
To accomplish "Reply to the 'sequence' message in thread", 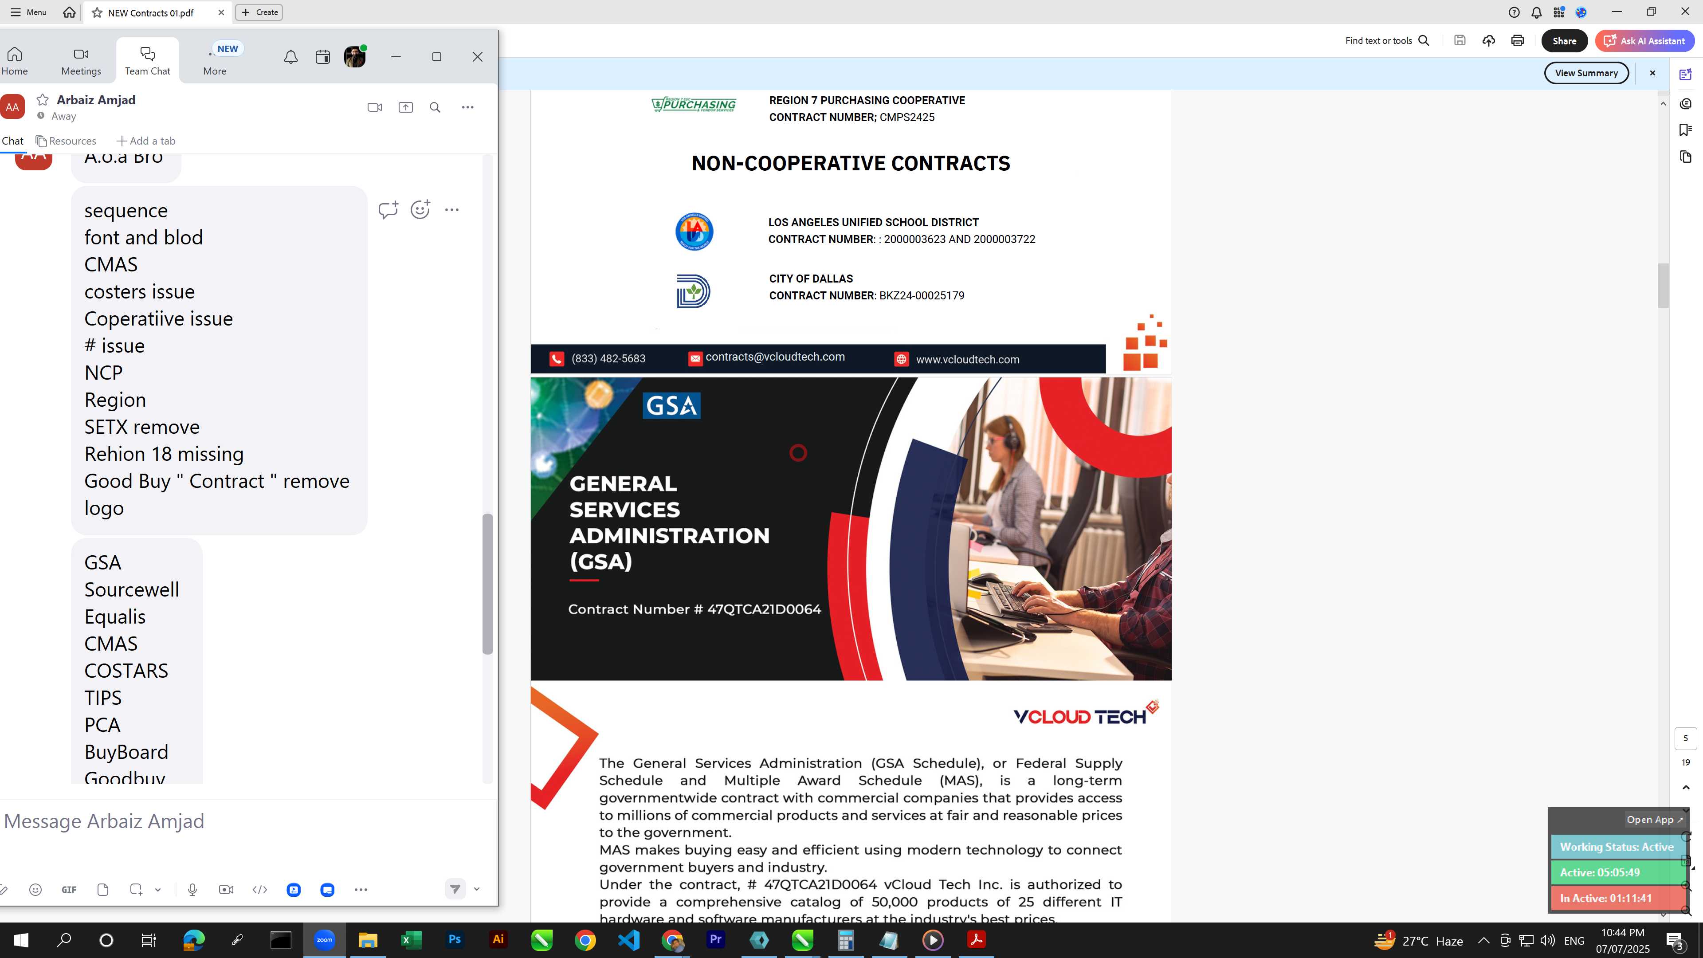I will tap(388, 210).
